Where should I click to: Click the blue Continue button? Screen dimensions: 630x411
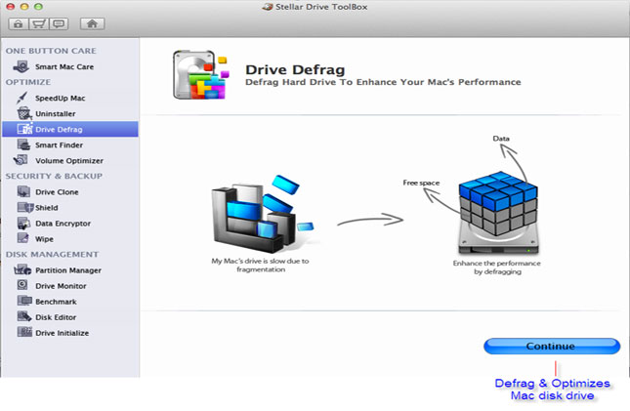(x=552, y=346)
